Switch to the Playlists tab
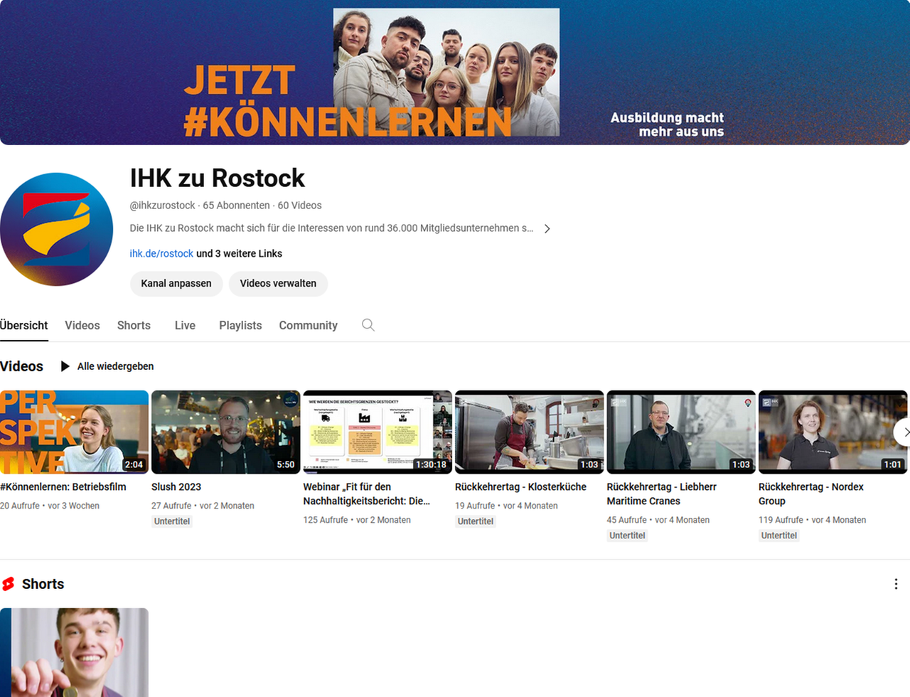Image resolution: width=910 pixels, height=697 pixels. point(240,325)
